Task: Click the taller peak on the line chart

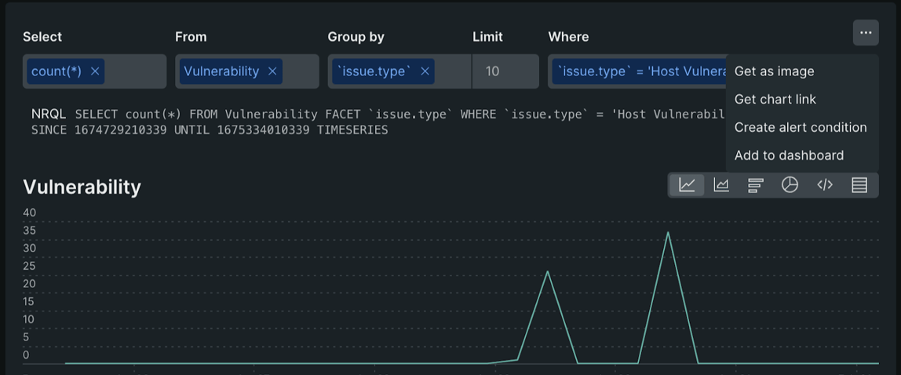Action: pos(668,232)
